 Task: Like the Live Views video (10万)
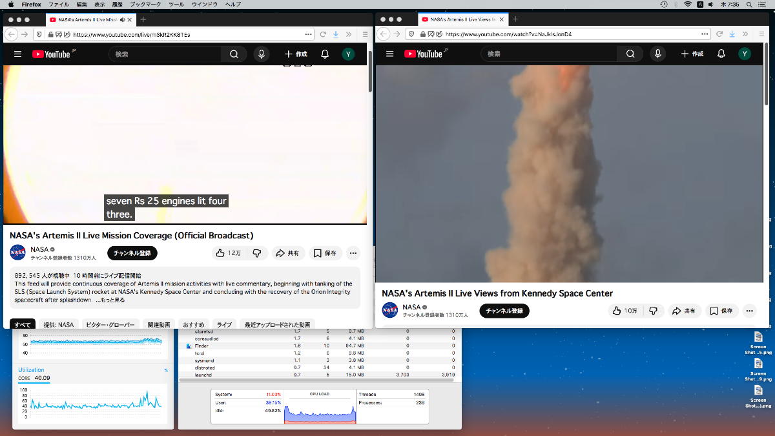tap(625, 311)
